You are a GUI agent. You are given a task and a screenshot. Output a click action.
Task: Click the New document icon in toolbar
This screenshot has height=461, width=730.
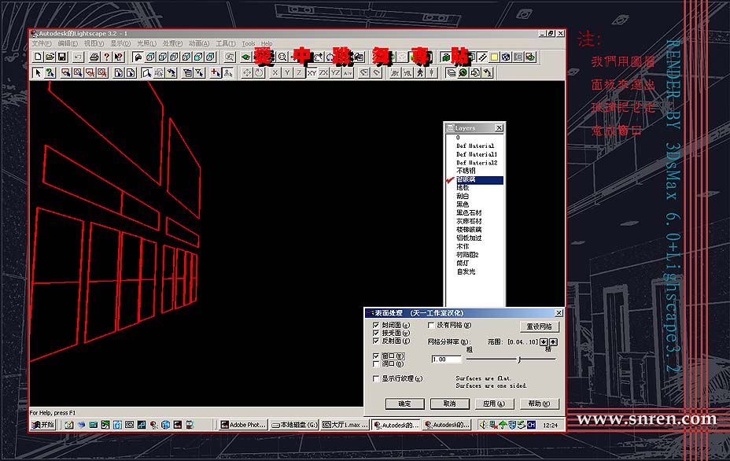tap(39, 57)
